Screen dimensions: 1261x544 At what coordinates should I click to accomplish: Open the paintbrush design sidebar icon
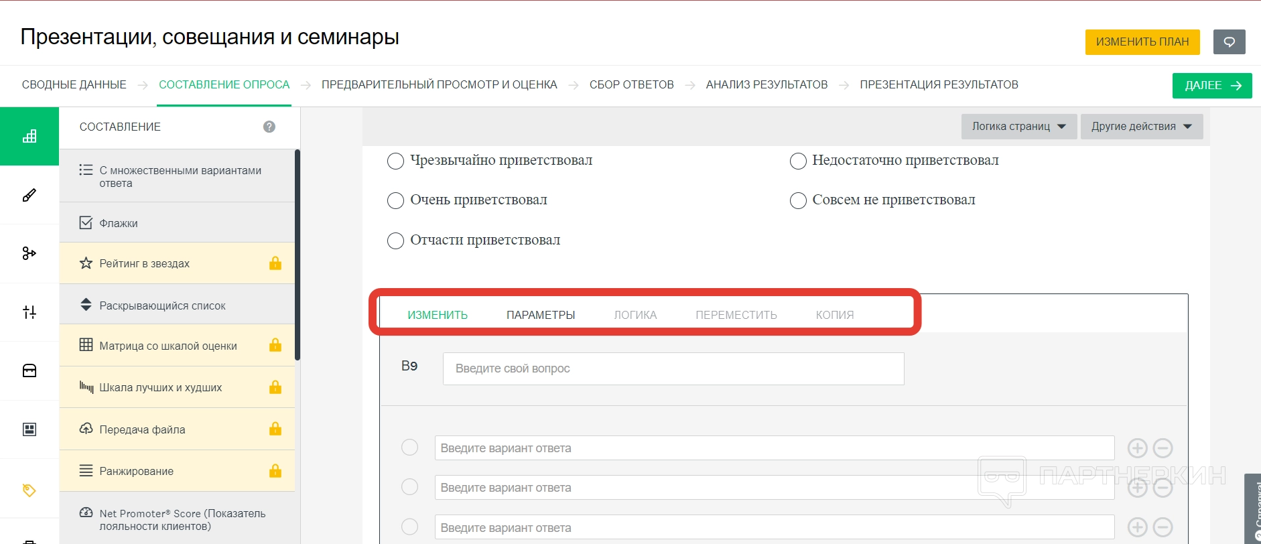(29, 195)
